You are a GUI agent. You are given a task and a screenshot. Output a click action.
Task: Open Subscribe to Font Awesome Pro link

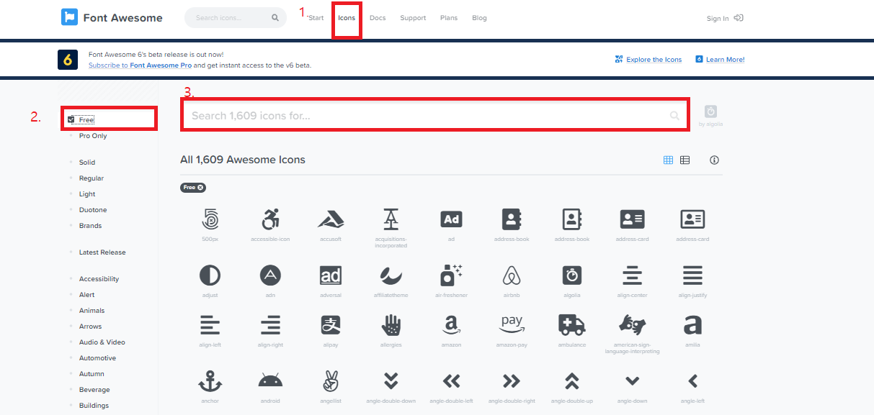click(x=140, y=65)
